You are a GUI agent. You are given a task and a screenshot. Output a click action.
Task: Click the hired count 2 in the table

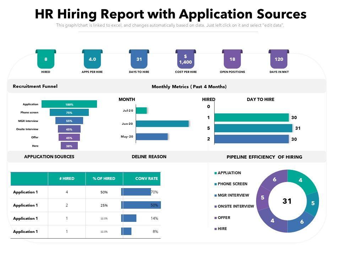coord(67,205)
